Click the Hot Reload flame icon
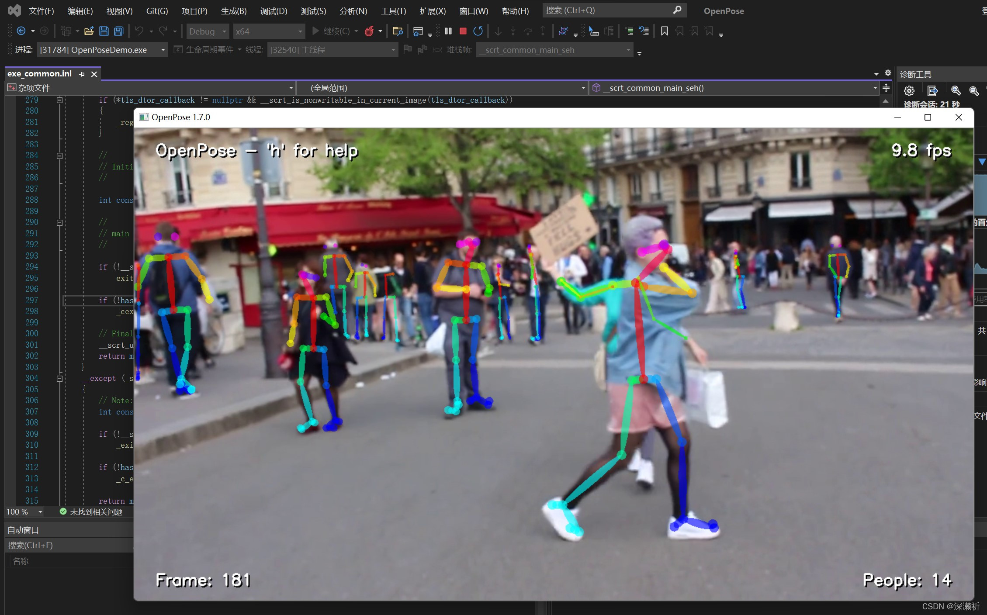 pyautogui.click(x=369, y=31)
